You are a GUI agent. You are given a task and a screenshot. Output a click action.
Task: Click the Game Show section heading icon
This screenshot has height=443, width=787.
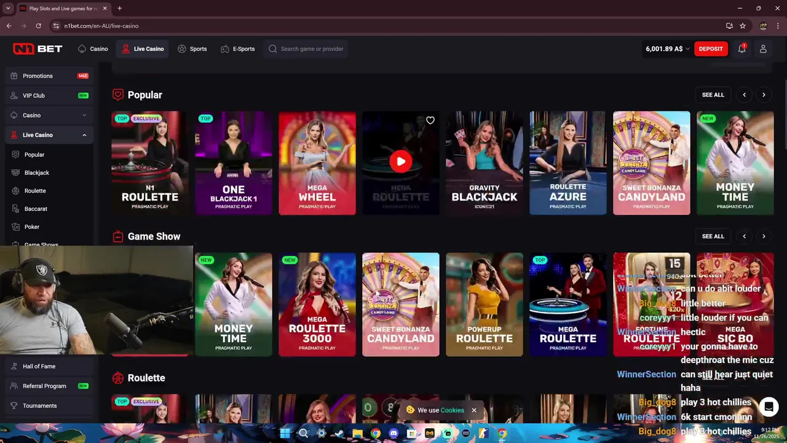(x=117, y=236)
